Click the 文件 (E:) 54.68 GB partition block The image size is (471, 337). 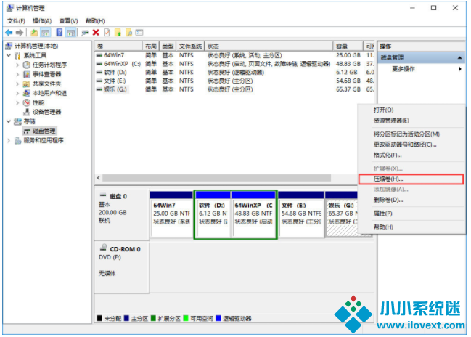click(x=301, y=215)
